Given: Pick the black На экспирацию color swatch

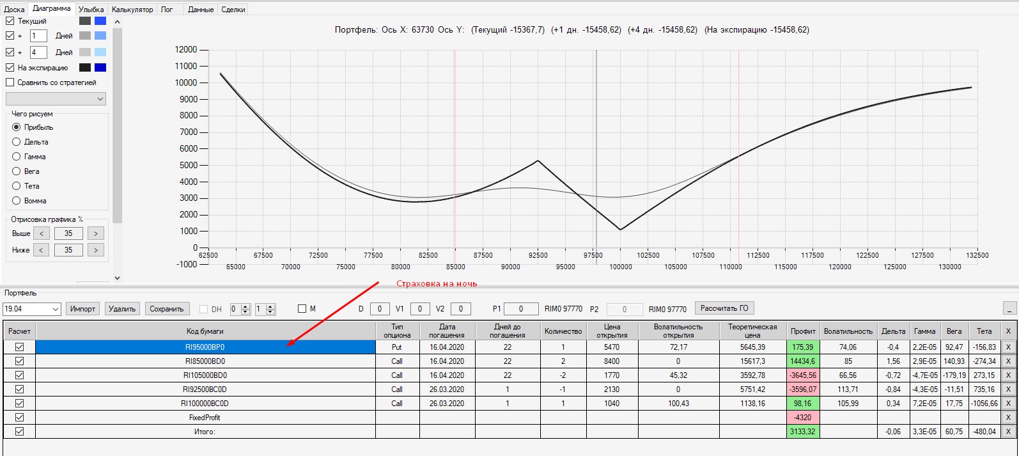Looking at the screenshot, I should [x=85, y=67].
